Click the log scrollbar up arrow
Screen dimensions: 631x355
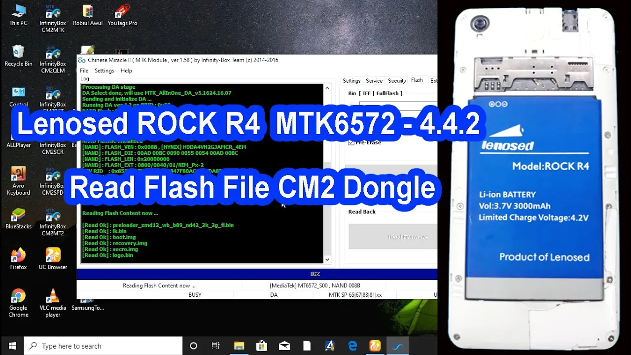327,88
